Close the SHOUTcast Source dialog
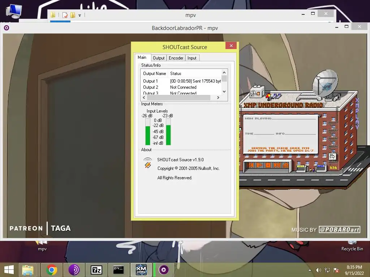The width and height of the screenshot is (370, 277). click(231, 46)
